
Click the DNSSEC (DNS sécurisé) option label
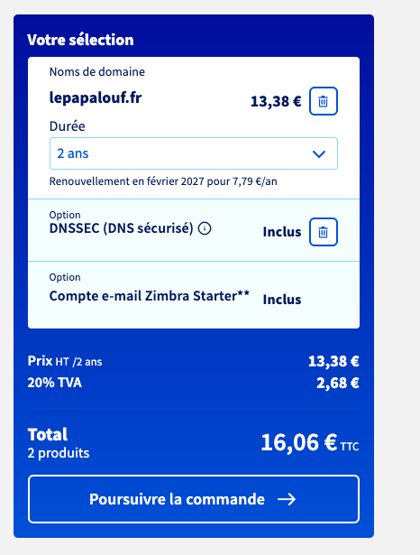click(122, 228)
